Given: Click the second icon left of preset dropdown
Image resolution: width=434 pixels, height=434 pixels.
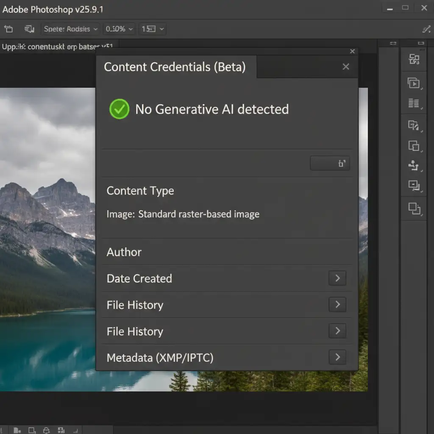Looking at the screenshot, I should [29, 29].
